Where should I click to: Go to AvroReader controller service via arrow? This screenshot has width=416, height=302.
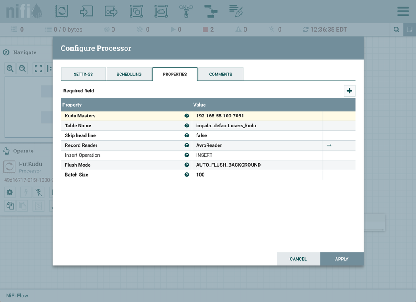pos(329,145)
